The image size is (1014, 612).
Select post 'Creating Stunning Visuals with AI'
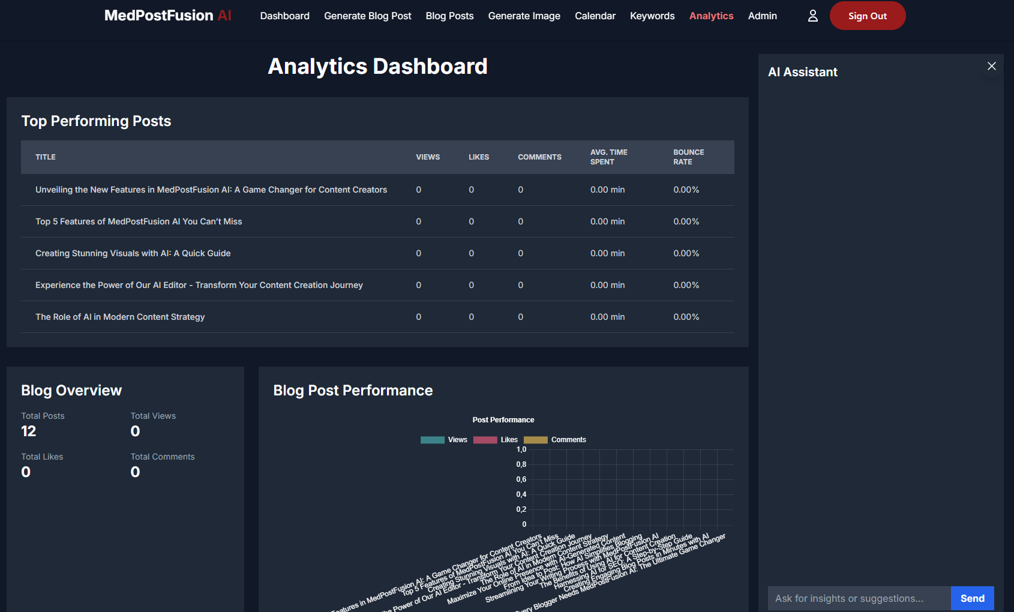tap(133, 253)
